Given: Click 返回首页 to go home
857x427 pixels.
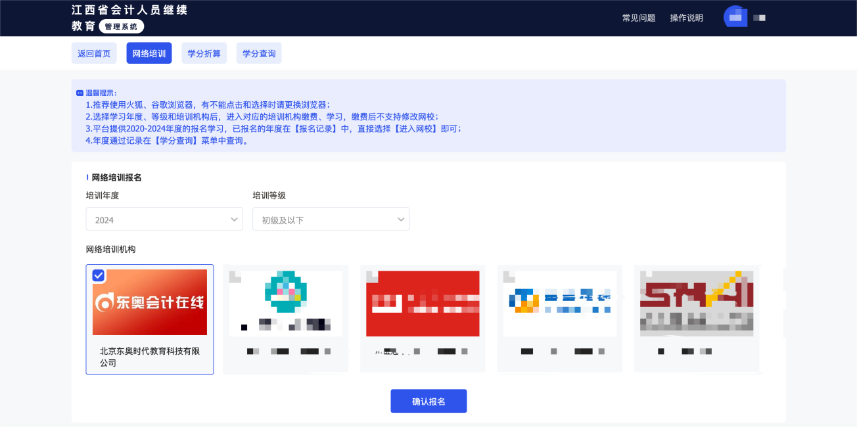Looking at the screenshot, I should [94, 53].
